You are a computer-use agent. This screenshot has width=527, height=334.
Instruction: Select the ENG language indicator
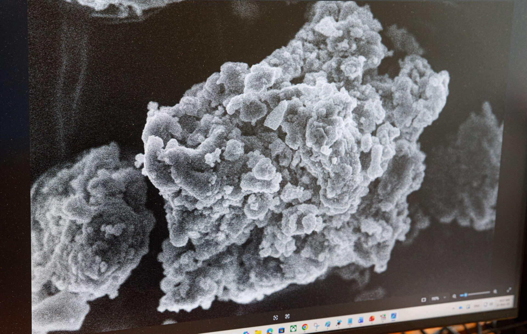[476, 306]
